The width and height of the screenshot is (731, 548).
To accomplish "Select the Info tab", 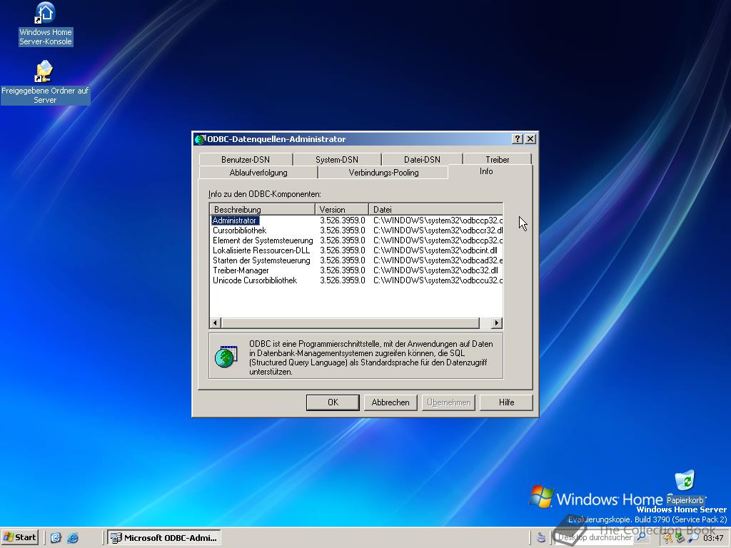I will coord(486,171).
